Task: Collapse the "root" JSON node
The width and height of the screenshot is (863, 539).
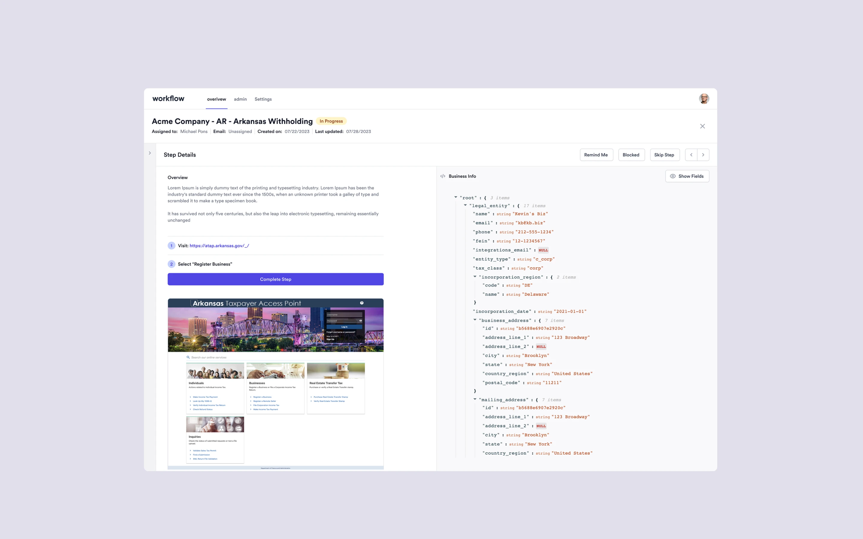Action: [x=456, y=197]
